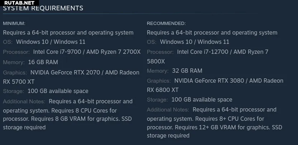Click Intel Core i7-9700 processor text
The height and width of the screenshot is (145, 298).
[57, 52]
